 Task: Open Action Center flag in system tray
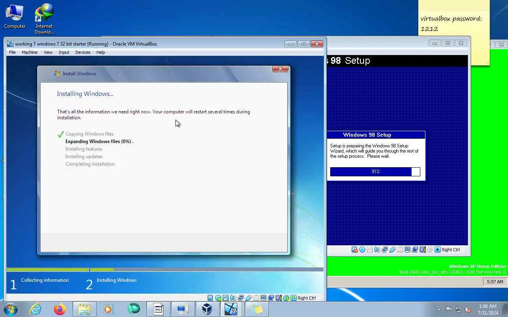tap(448, 309)
